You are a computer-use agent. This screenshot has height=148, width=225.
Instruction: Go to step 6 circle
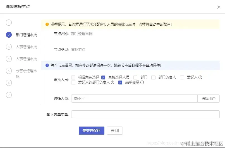click(9, 83)
